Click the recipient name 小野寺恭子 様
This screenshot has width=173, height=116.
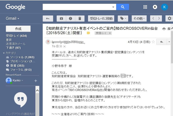(x=62, y=66)
